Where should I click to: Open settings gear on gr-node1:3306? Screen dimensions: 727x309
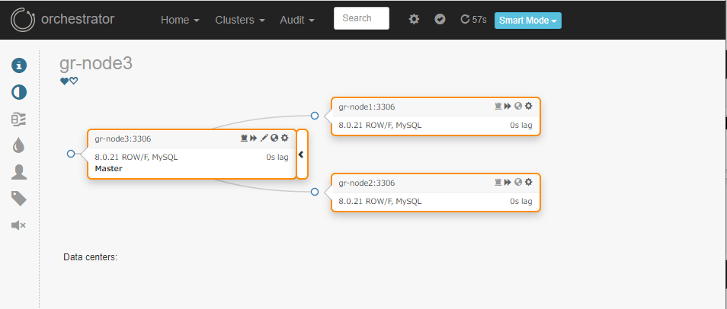pyautogui.click(x=529, y=106)
